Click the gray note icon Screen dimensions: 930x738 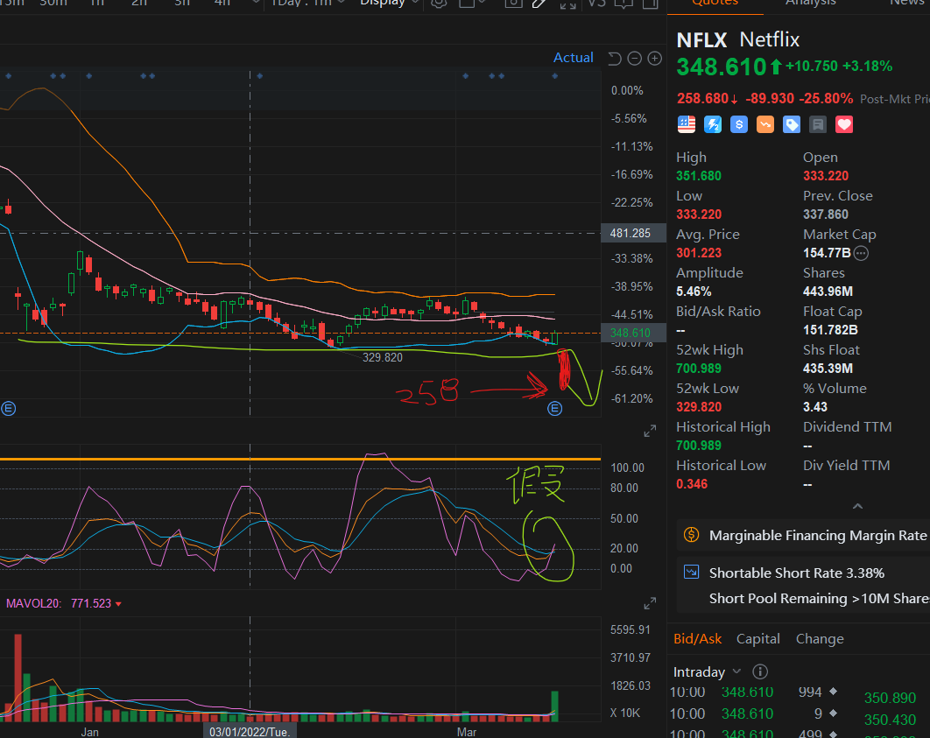(x=817, y=124)
